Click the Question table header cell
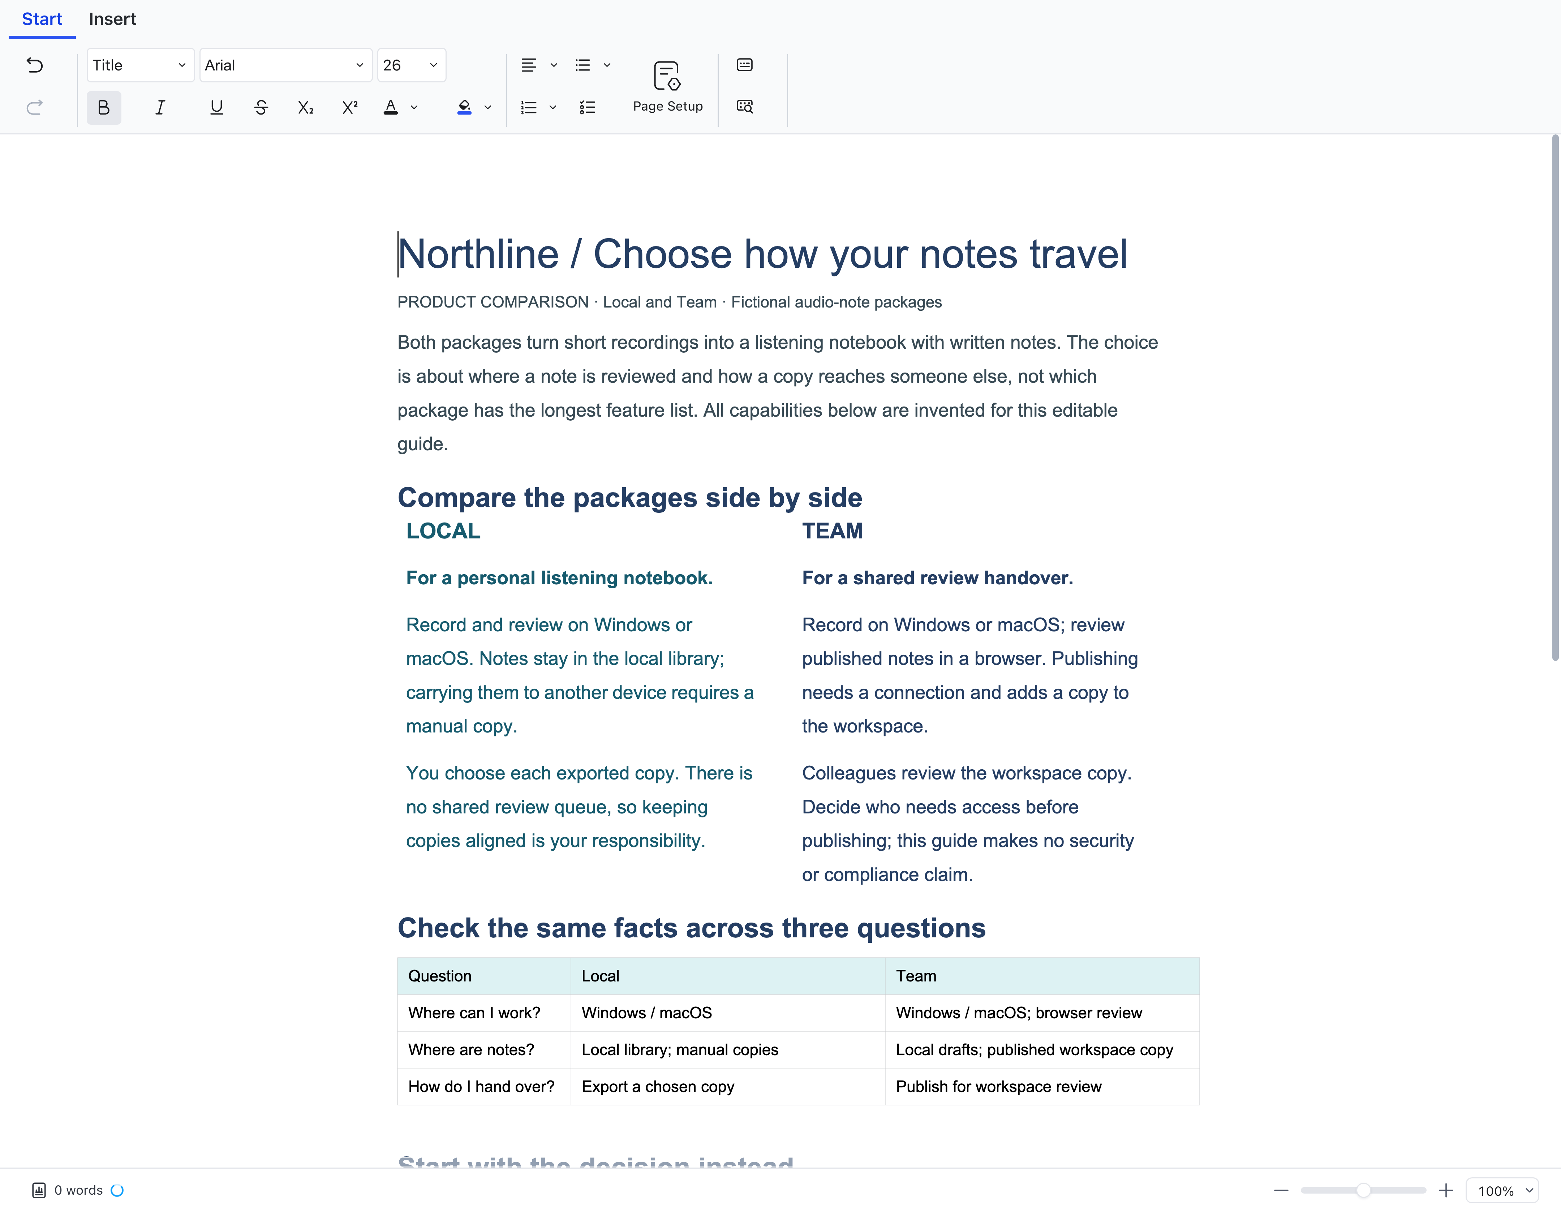This screenshot has width=1561, height=1212. [x=484, y=976]
